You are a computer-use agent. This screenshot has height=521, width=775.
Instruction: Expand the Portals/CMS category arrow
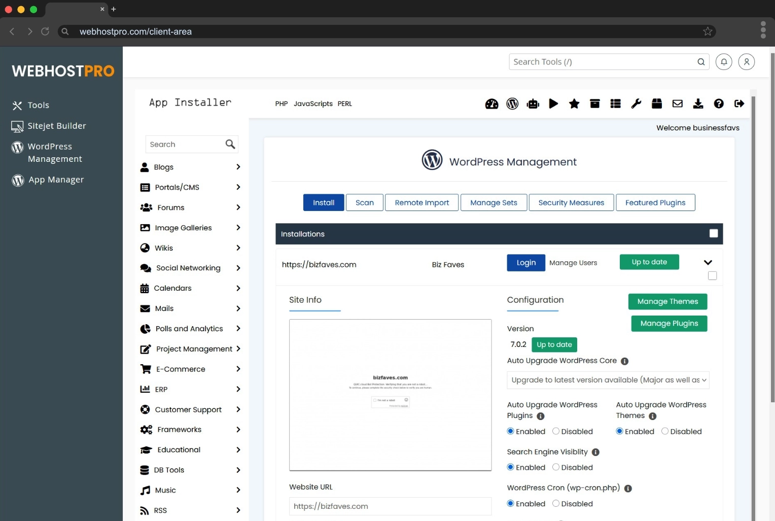tap(238, 187)
